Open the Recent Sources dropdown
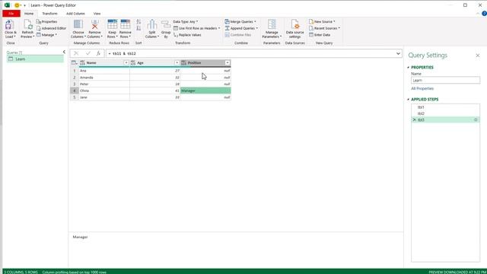Viewport: 487px width, 274px height. [324, 28]
